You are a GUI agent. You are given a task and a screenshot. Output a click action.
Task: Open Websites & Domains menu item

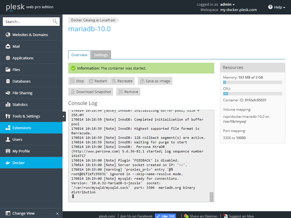click(x=31, y=35)
